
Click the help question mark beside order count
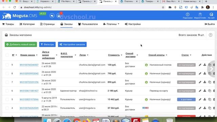211,35
